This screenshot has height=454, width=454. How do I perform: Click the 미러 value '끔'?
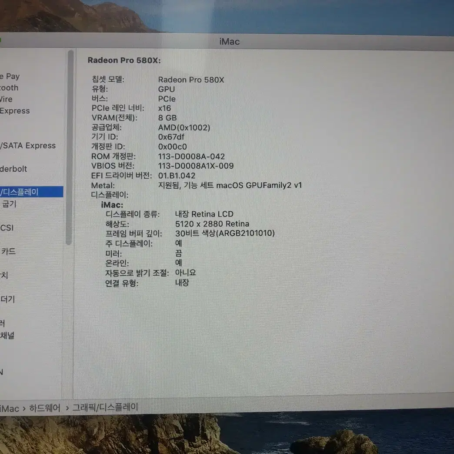(179, 254)
